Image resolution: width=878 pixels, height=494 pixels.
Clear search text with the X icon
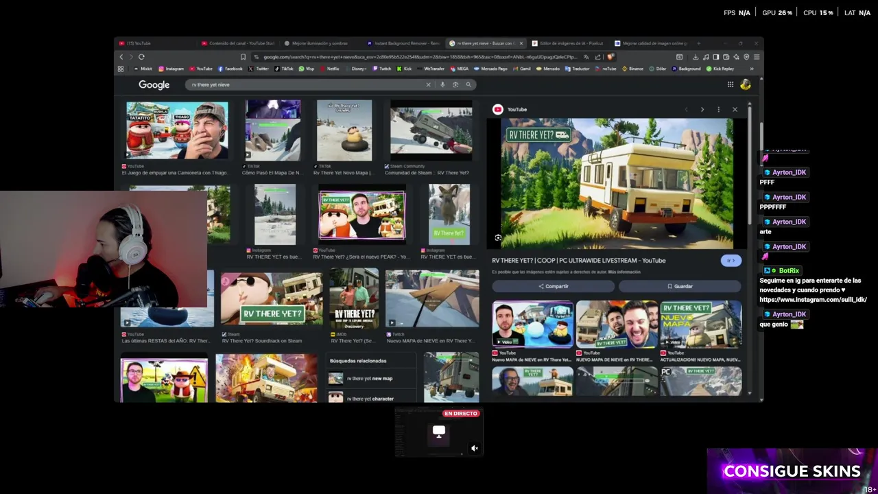(x=428, y=84)
